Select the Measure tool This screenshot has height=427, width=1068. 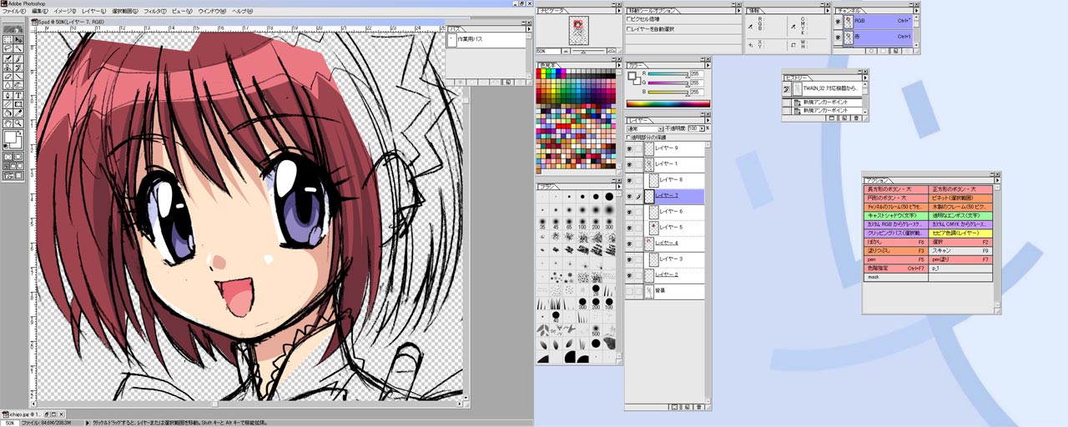click(8, 104)
